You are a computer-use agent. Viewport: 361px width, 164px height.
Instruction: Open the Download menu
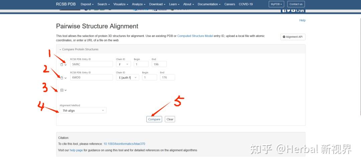point(157,4)
